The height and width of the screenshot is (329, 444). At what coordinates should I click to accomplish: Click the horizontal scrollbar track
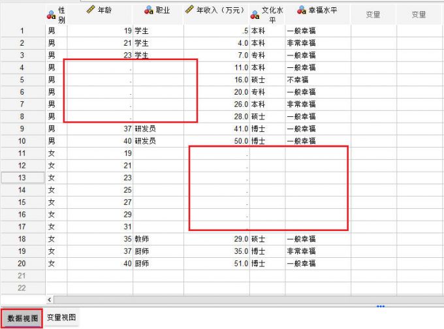click(x=249, y=300)
